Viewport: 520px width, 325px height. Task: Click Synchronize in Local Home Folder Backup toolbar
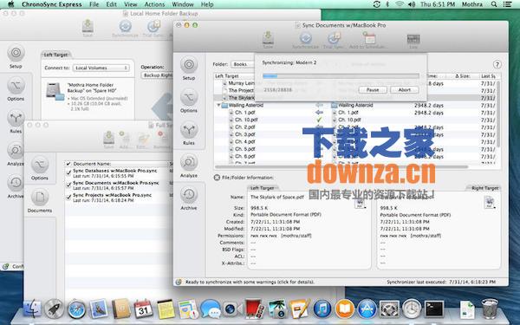[x=125, y=29]
